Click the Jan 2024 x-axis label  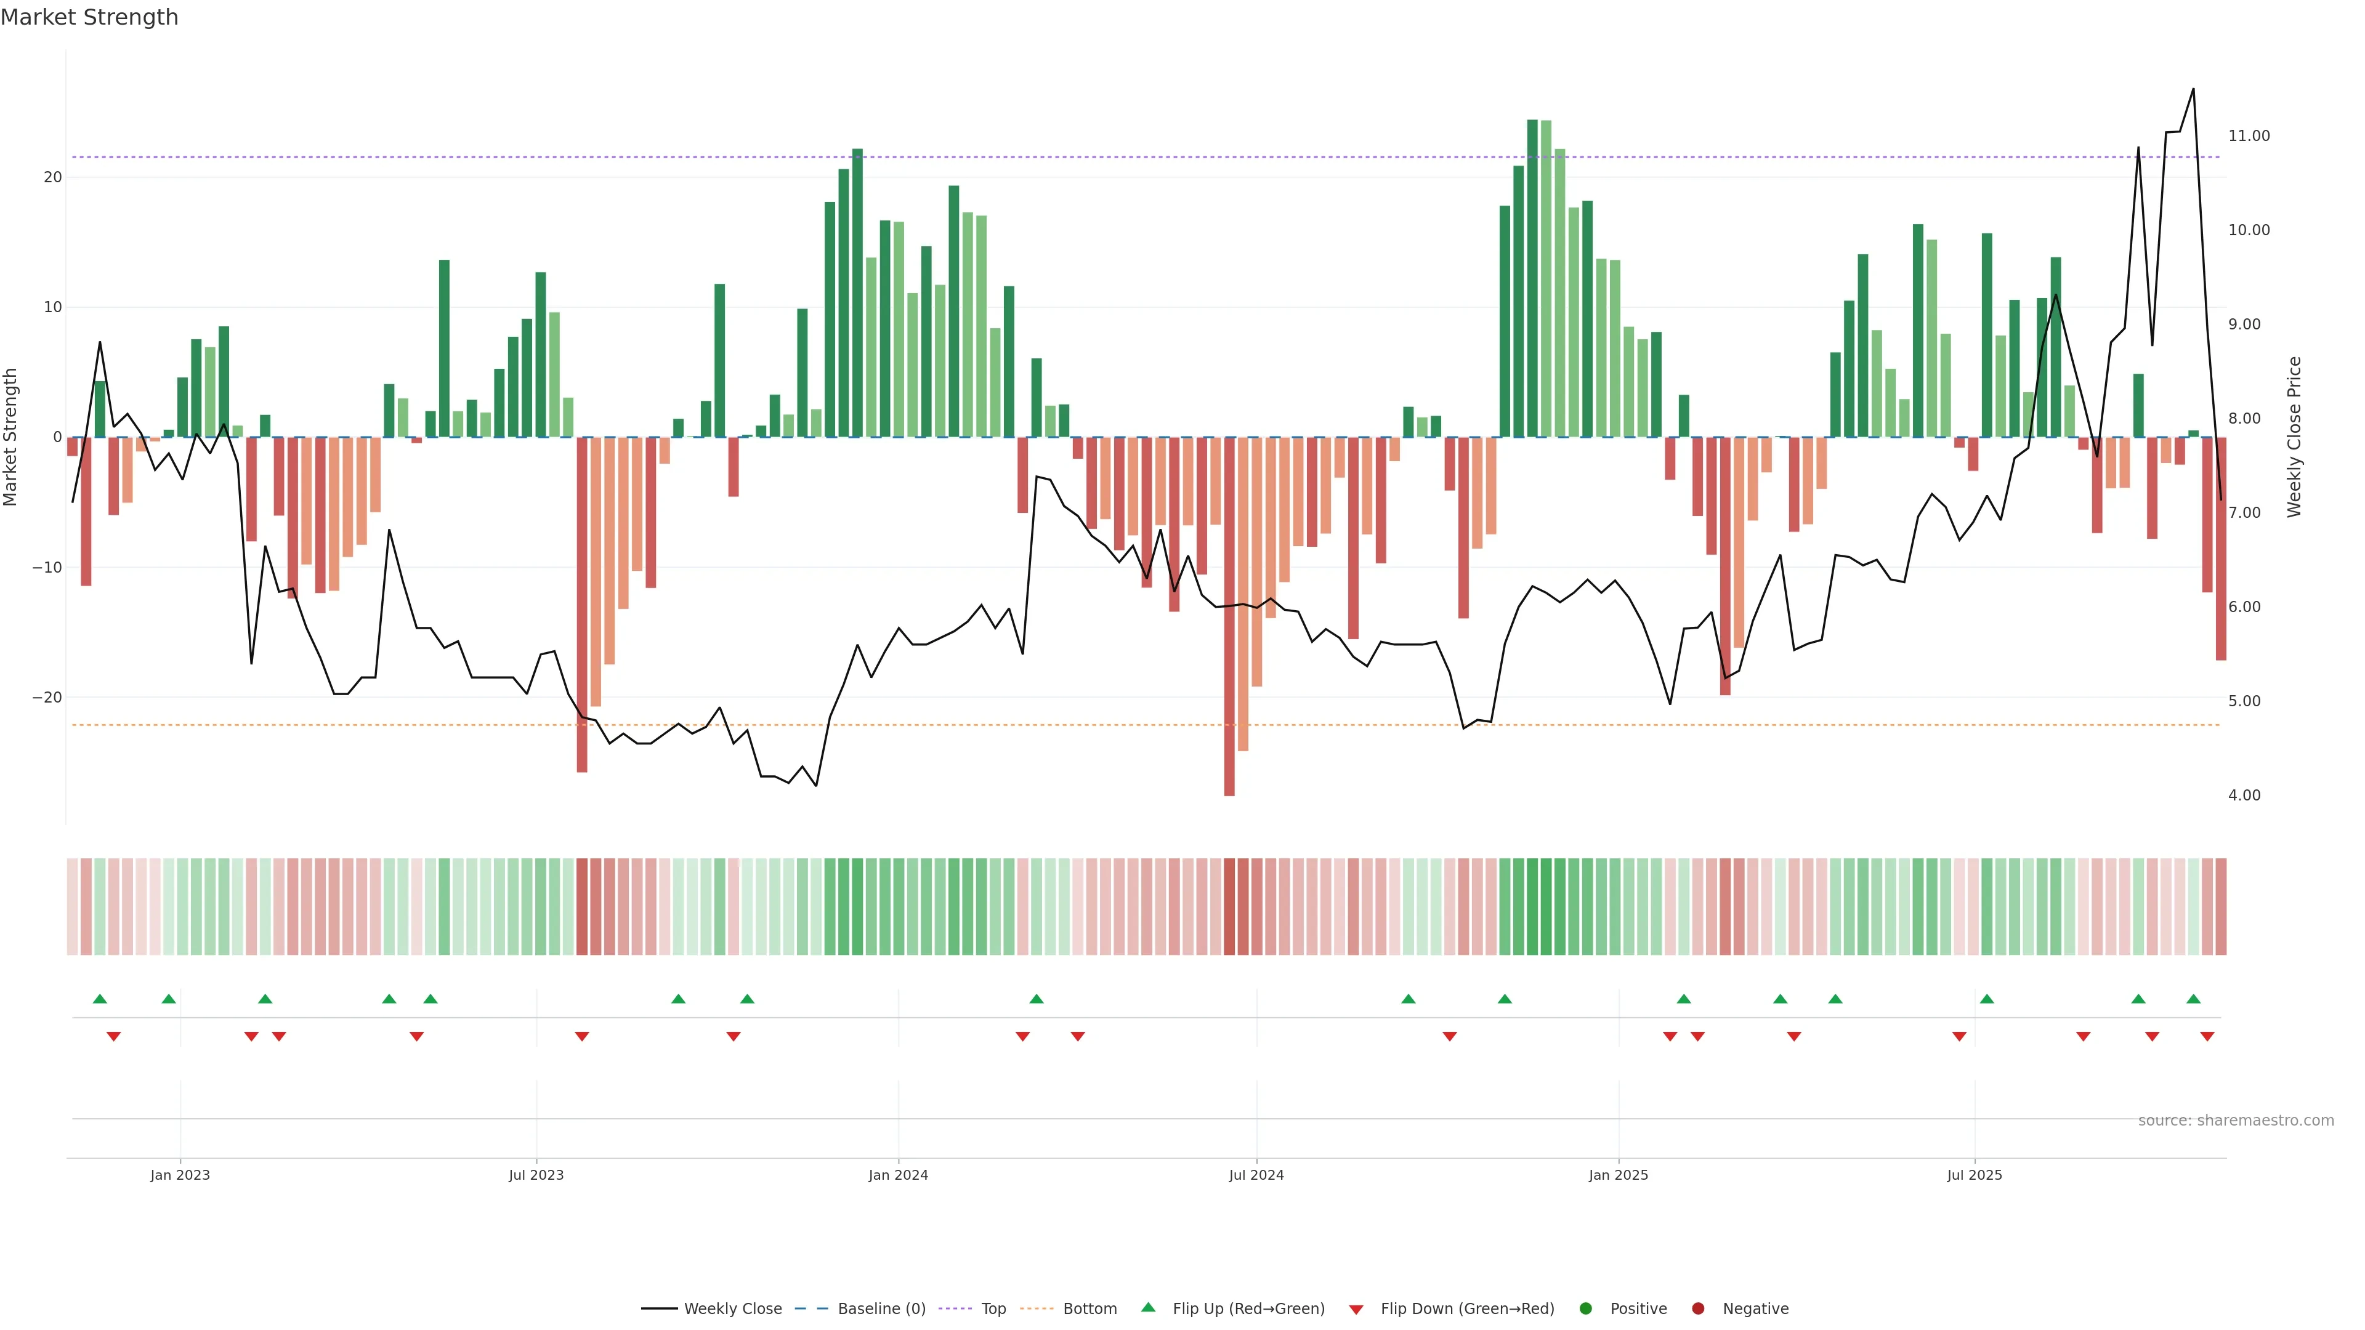click(x=898, y=1175)
